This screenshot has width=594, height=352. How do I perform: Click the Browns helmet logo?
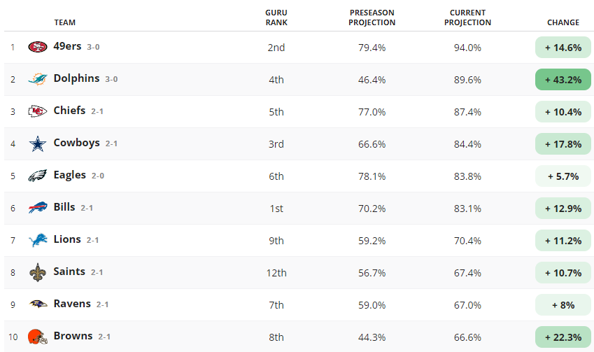[38, 337]
